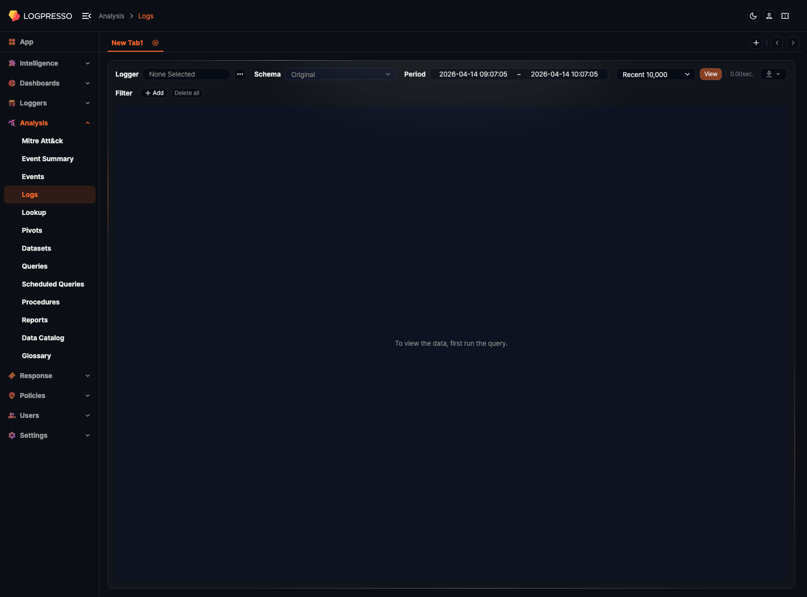Click the View button to run query

point(710,74)
